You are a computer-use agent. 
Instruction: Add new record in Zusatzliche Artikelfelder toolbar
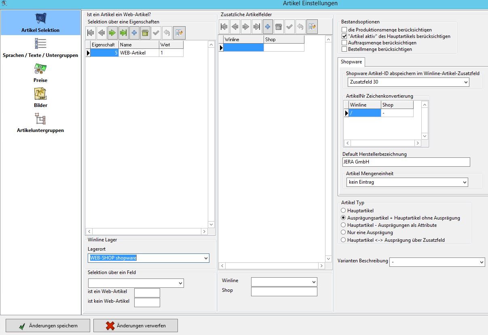click(268, 27)
